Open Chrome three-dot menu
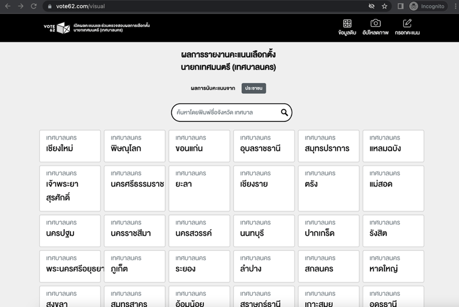The width and height of the screenshot is (459, 307). pos(455,6)
